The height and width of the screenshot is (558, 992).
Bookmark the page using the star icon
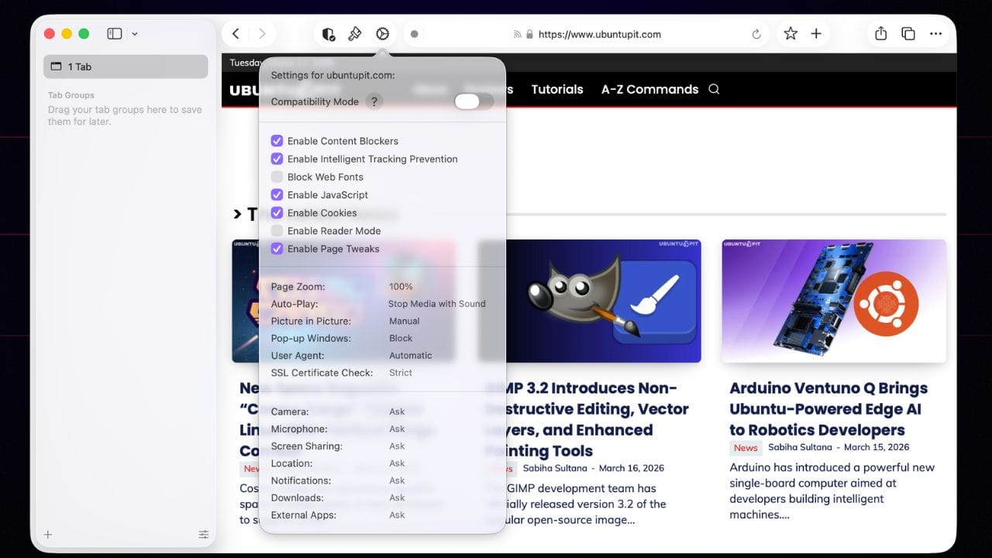(x=790, y=34)
